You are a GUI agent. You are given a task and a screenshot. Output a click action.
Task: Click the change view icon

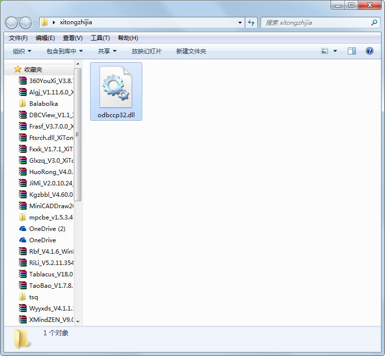(x=325, y=51)
